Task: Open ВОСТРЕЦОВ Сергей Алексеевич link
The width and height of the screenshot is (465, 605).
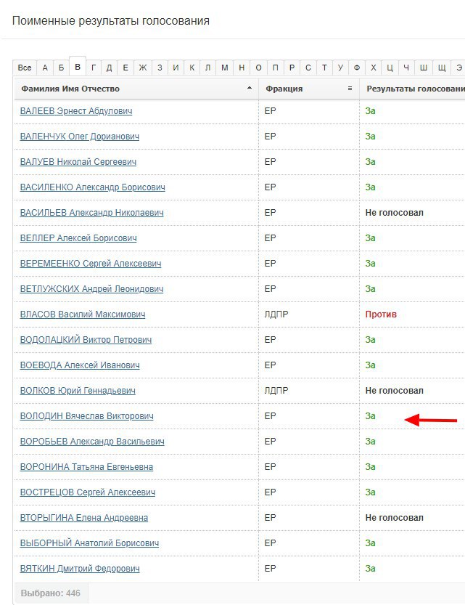Action: (x=88, y=492)
